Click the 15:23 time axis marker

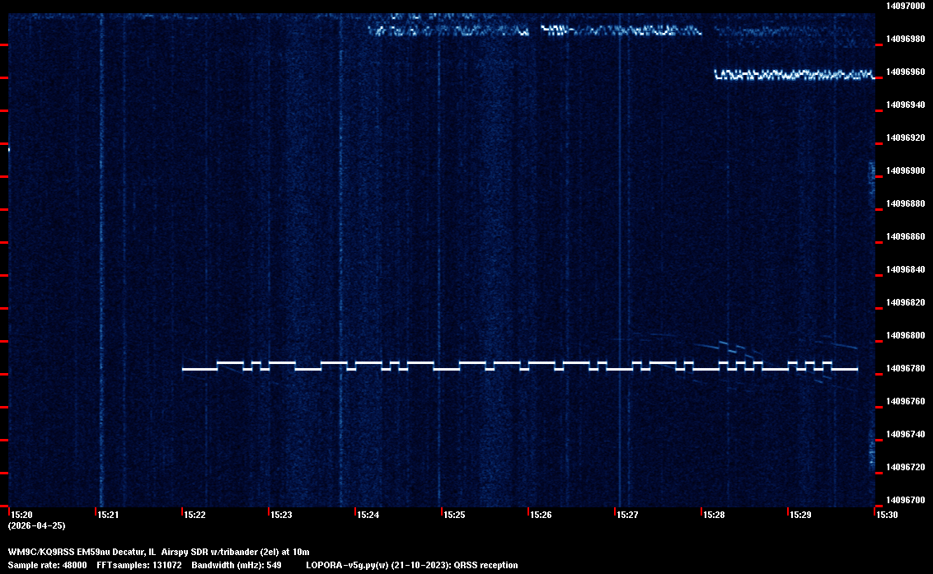pyautogui.click(x=281, y=515)
